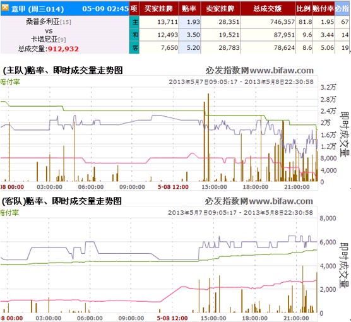Click the 赔付率 legend in away chart
Viewport: 351px width, 322px height.
click(9, 213)
